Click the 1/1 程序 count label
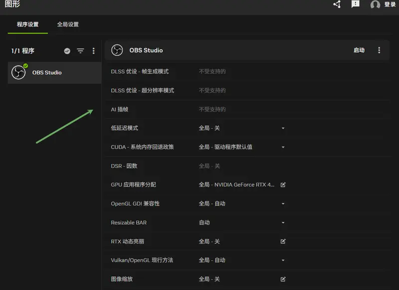This screenshot has width=399, height=290. point(23,51)
